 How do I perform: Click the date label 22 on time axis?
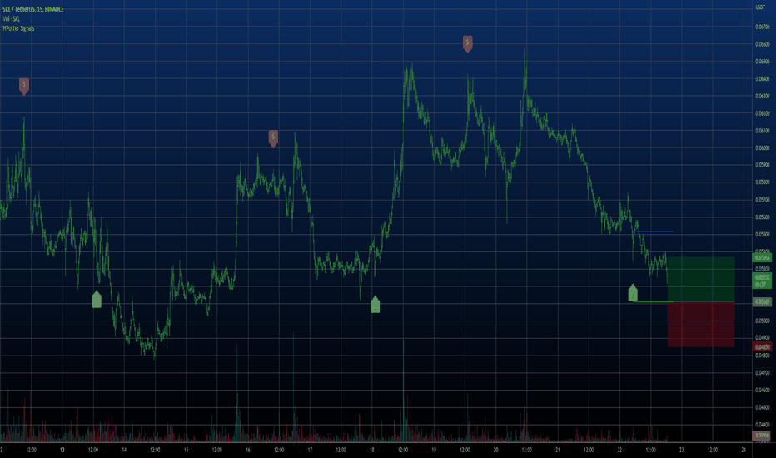[619, 450]
